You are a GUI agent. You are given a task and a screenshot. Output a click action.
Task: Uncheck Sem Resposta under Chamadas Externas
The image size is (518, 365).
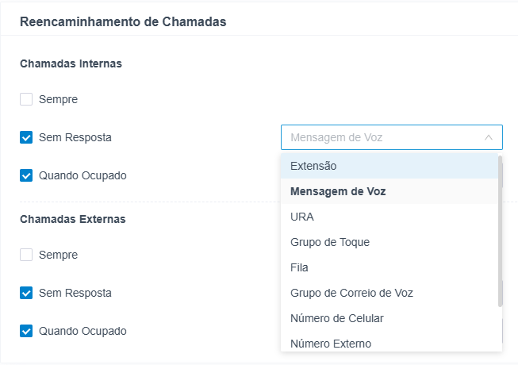[x=26, y=293]
